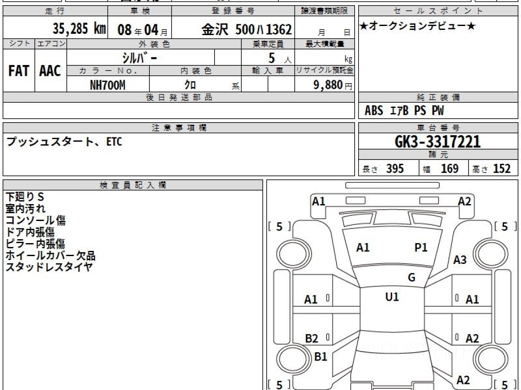This screenshot has height=390, width=521.
Task: Click the B2 mark on the rear door
Action: pos(311,338)
